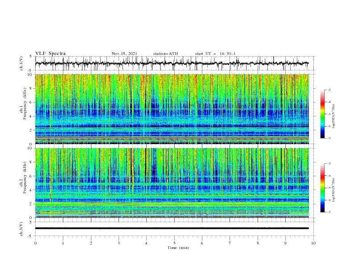The image size is (353, 273).
Task: Click the "0" tick on the time axis
Action: click(x=35, y=243)
